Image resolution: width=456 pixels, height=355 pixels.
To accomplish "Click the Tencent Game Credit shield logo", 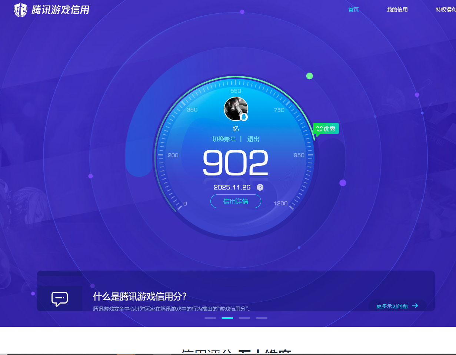I will (x=20, y=10).
